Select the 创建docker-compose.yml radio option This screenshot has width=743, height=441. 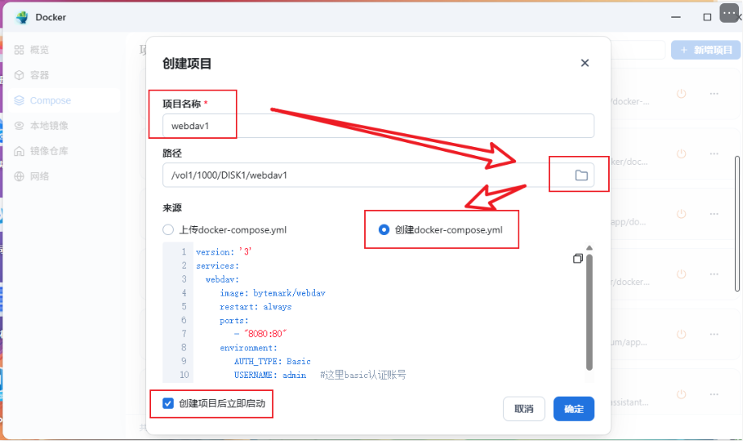[384, 229]
